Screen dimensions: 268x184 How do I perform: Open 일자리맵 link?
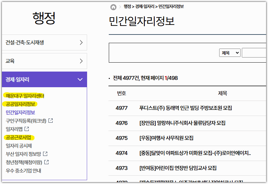click(14, 129)
